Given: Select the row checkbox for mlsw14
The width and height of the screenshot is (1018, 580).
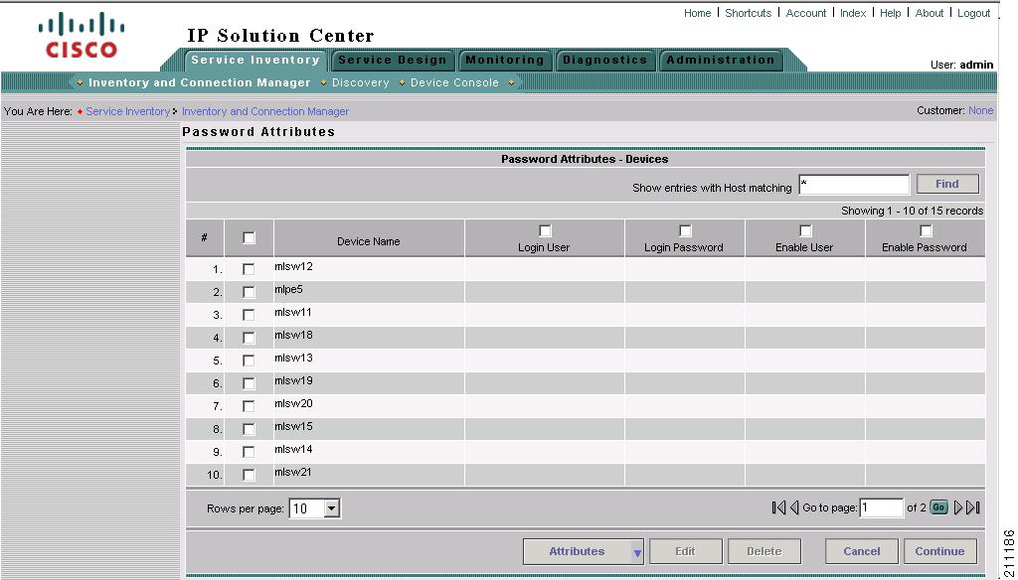Looking at the screenshot, I should [x=249, y=452].
